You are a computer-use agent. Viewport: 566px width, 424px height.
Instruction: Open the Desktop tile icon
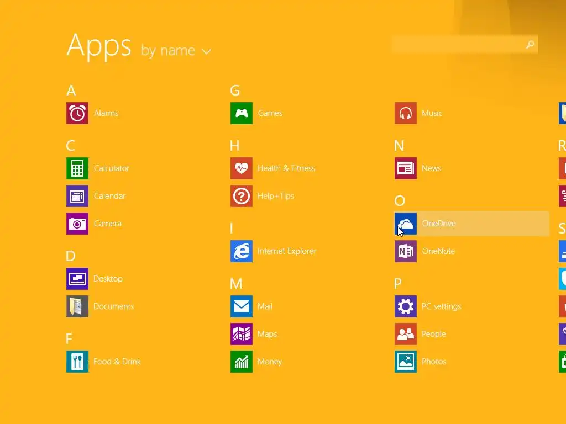77,279
